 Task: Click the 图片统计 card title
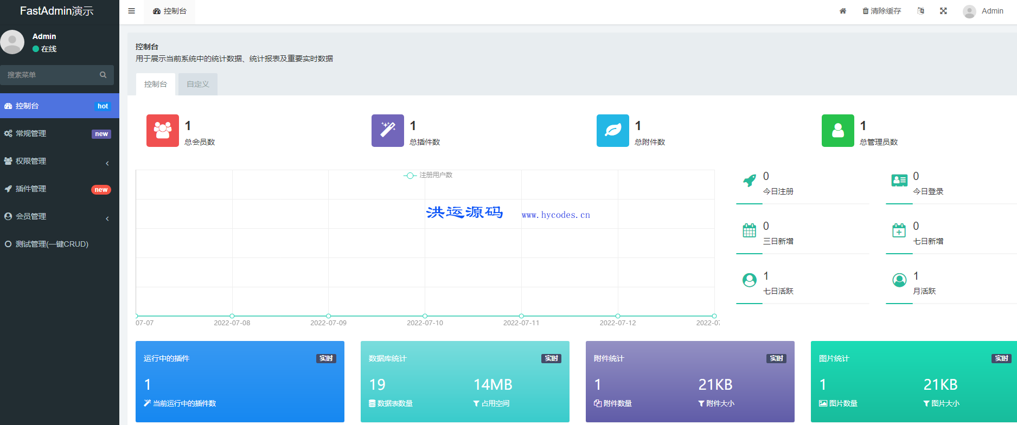coord(834,358)
